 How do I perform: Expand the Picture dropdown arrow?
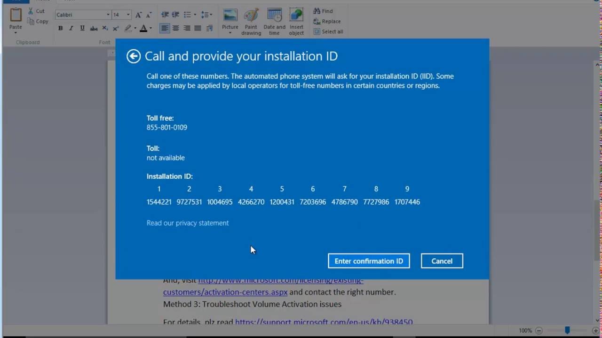tap(230, 33)
